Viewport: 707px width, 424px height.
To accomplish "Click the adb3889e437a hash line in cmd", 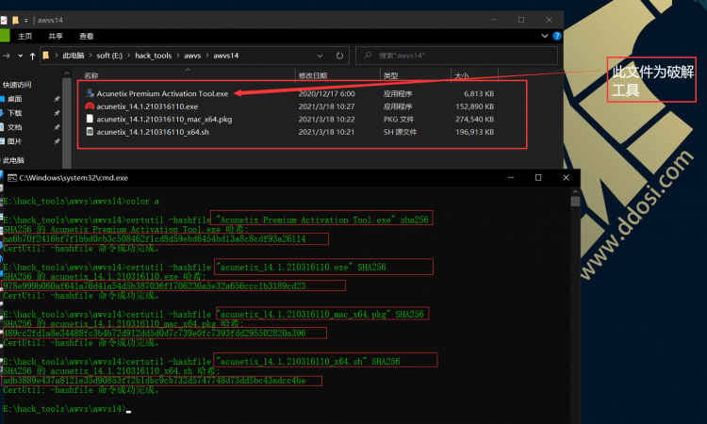I will coord(155,381).
